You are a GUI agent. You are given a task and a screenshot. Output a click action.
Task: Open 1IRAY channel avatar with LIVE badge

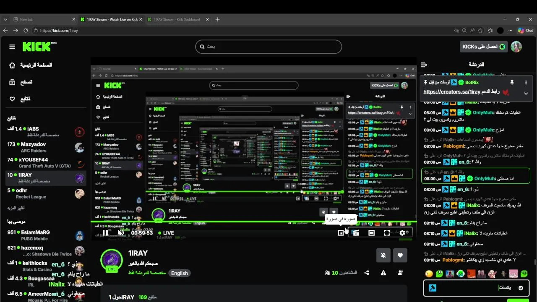[x=111, y=261]
